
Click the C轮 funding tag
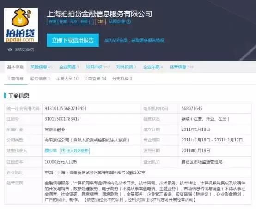click(x=100, y=22)
